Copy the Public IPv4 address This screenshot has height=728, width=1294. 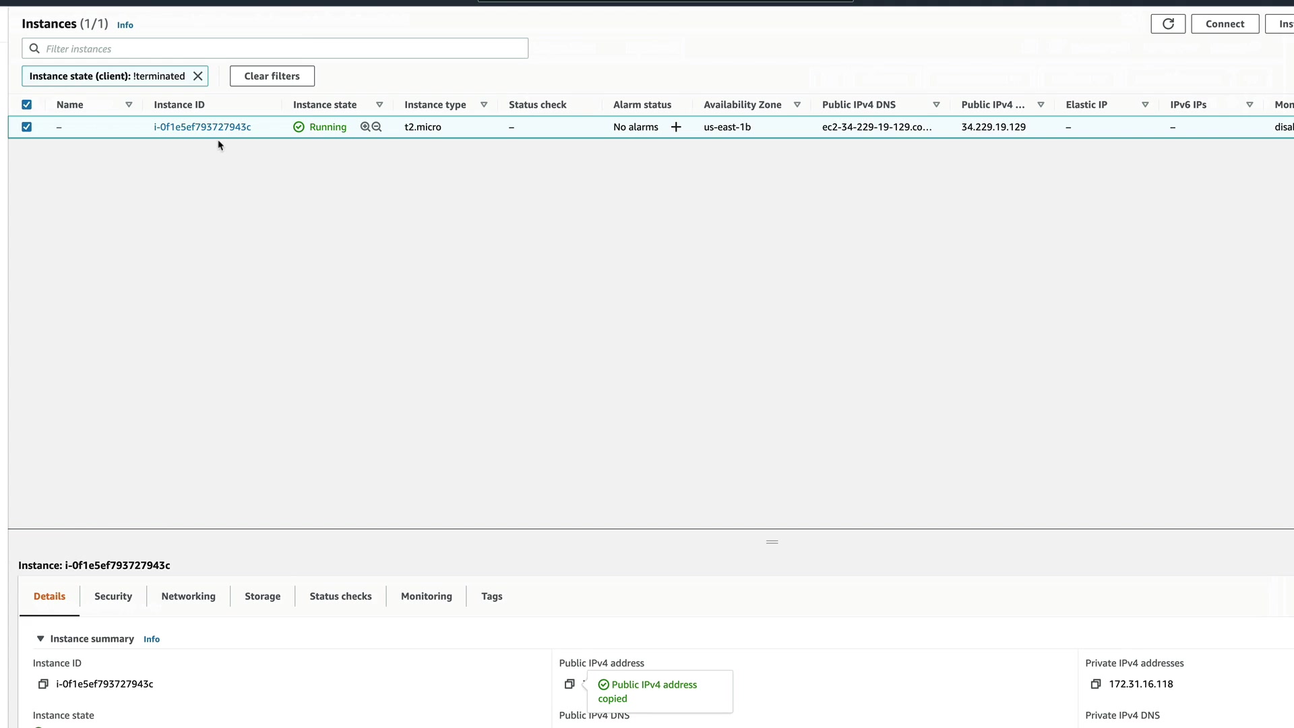569,684
